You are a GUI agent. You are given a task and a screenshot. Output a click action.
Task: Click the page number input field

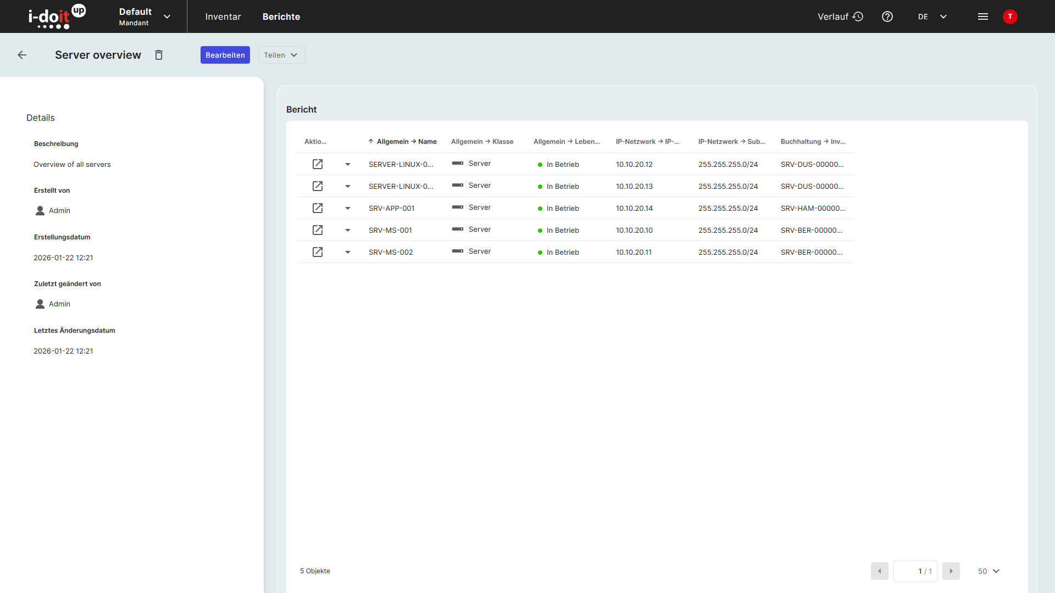tap(914, 571)
